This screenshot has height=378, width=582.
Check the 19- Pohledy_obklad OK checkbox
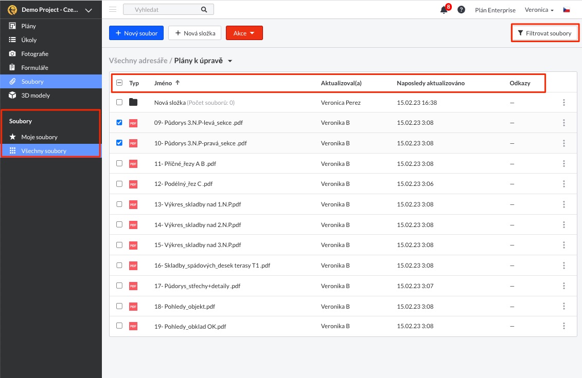click(x=119, y=326)
